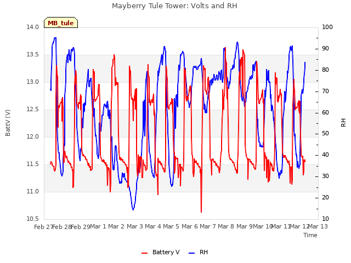Click the 80 right axis tick label

point(325,70)
